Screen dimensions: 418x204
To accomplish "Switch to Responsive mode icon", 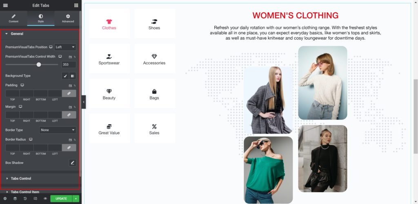I will coord(35,198).
